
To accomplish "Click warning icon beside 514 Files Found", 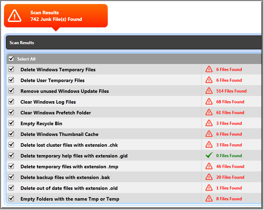I will point(209,91).
